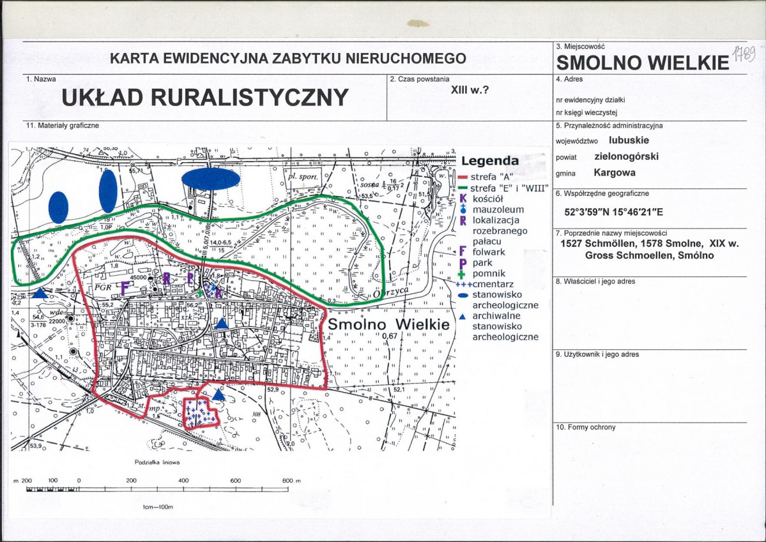The height and width of the screenshot is (542, 766).
Task: Click the blue triangle legend symbol for archiwalne stanowisko
Action: [463, 317]
